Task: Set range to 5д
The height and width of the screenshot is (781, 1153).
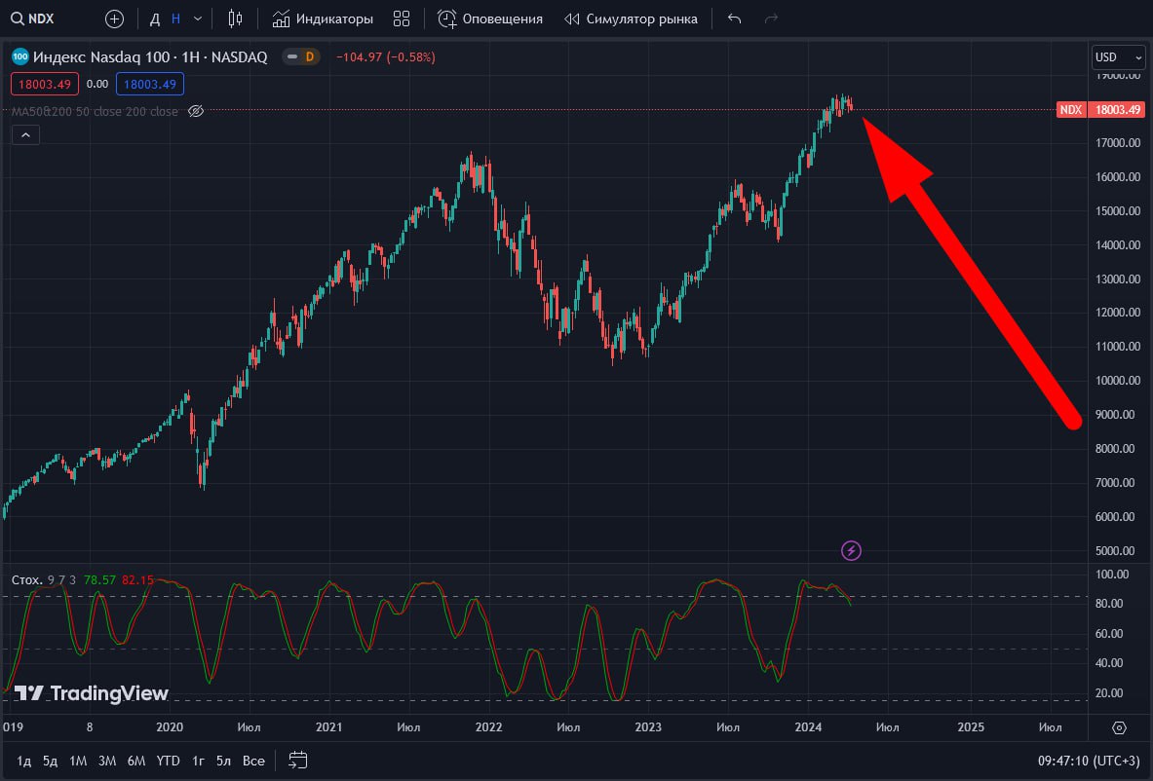Action: pos(50,762)
